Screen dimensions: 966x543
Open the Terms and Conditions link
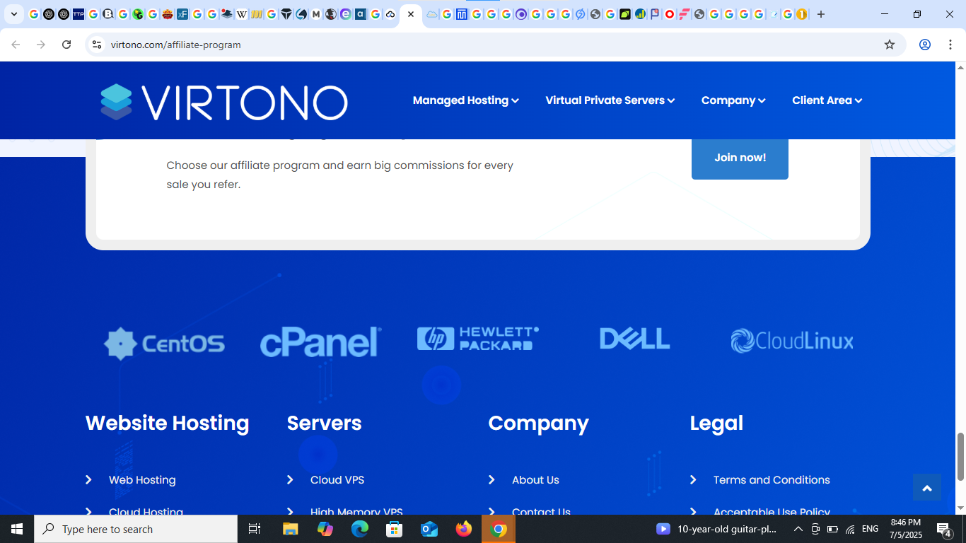(772, 480)
